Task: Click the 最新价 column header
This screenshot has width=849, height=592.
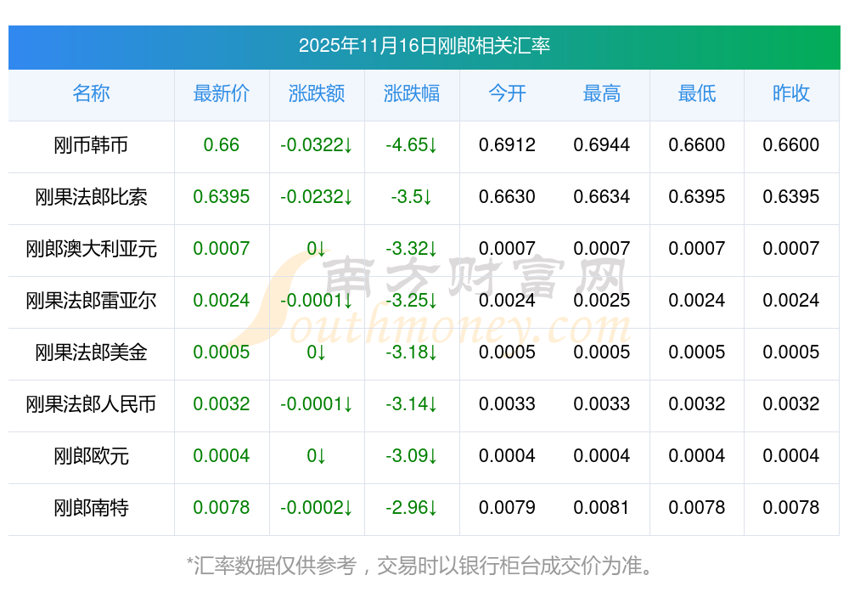Action: 221,93
